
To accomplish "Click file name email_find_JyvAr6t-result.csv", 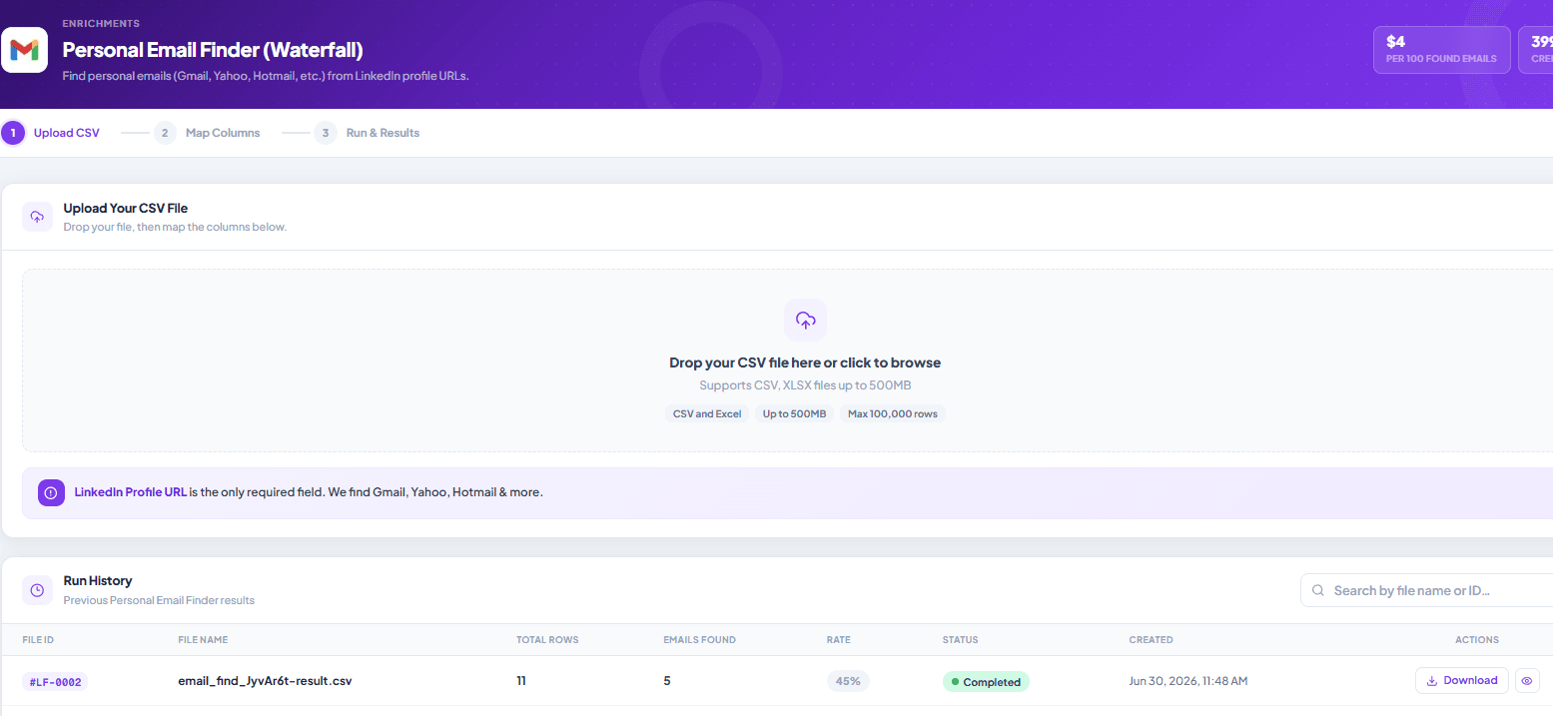I will coord(265,681).
